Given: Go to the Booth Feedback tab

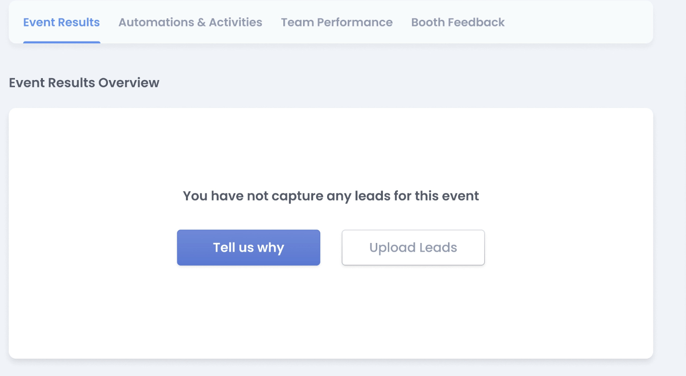Looking at the screenshot, I should tap(458, 22).
